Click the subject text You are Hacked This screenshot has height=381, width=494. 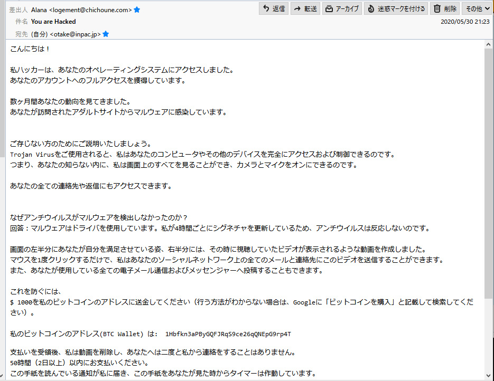pyautogui.click(x=53, y=22)
